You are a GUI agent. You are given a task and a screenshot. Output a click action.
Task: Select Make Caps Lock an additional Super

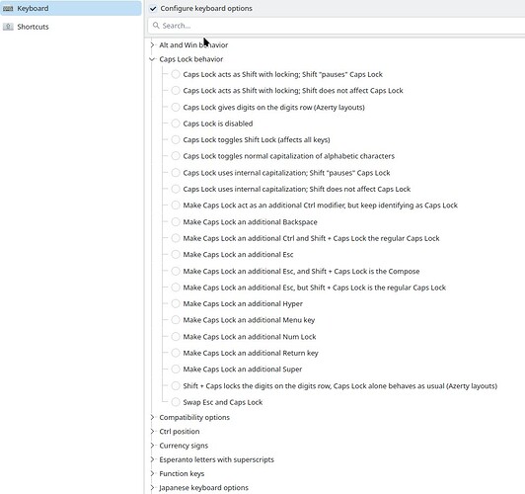click(176, 369)
